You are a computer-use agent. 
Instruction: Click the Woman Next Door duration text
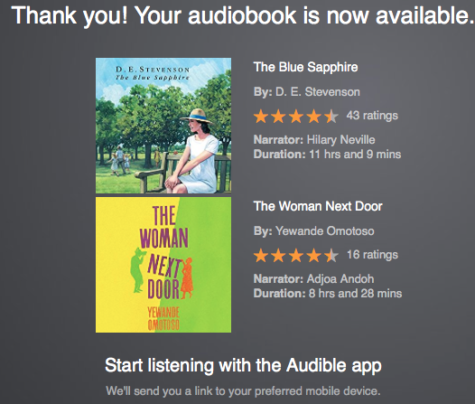pos(328,294)
